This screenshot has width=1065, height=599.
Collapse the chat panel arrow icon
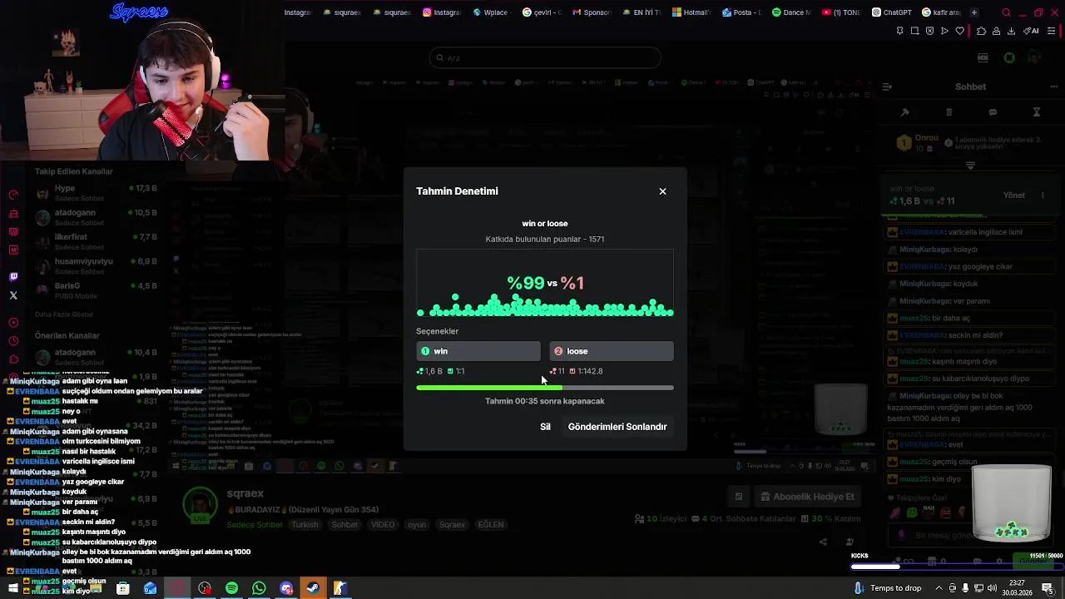887,87
